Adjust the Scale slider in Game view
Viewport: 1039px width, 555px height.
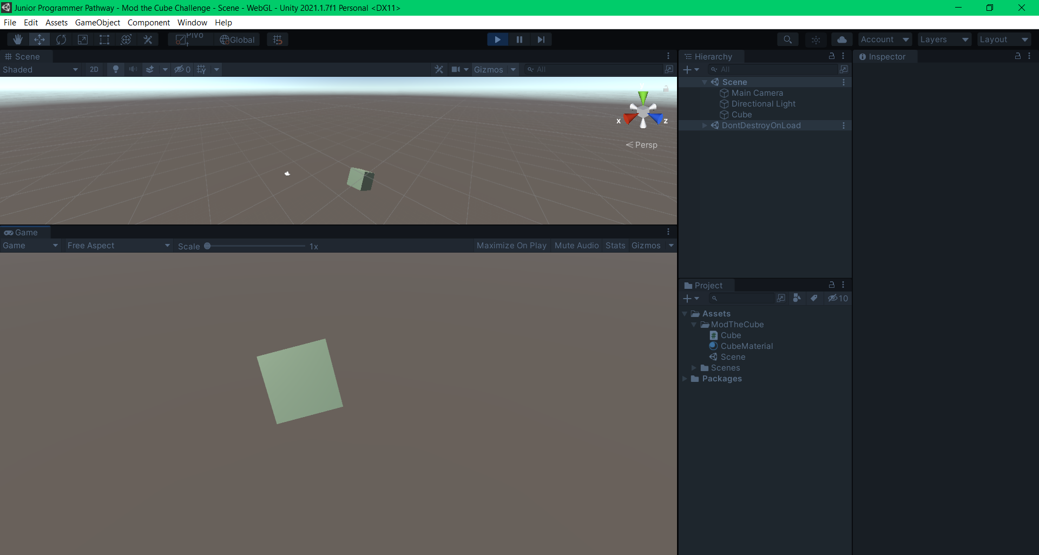pyautogui.click(x=207, y=246)
